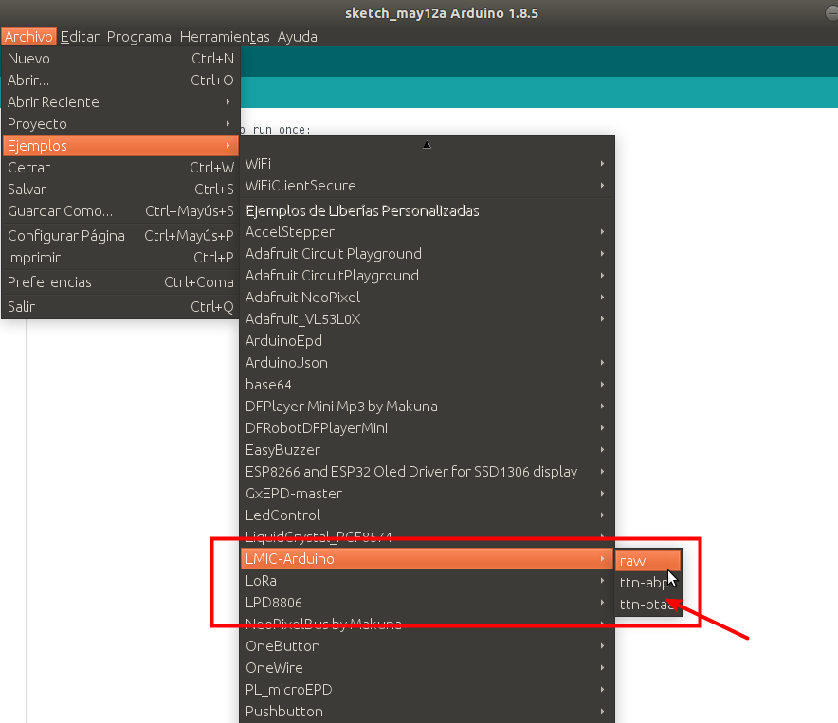Image resolution: width=838 pixels, height=723 pixels.
Task: Open DFRobotDFPlayerMini examples
Action: 427,428
